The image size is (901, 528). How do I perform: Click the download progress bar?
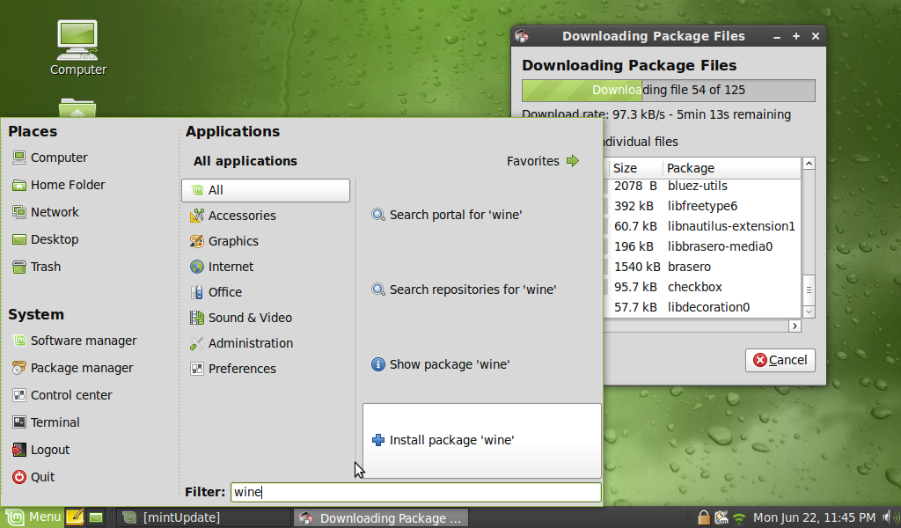[668, 90]
